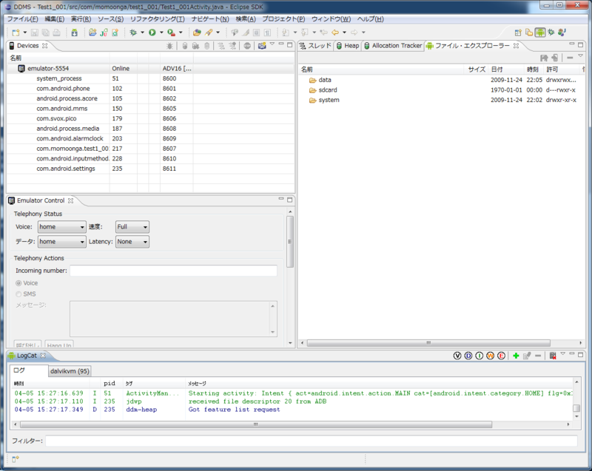Open the ファイル(F) menu
Viewport: 592px width, 471px height.
pyautogui.click(x=23, y=19)
